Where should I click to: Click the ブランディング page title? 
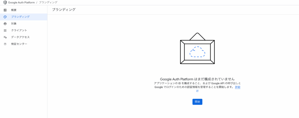[x=64, y=10]
